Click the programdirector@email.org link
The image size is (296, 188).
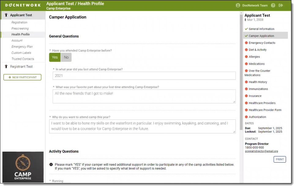coord(261,151)
